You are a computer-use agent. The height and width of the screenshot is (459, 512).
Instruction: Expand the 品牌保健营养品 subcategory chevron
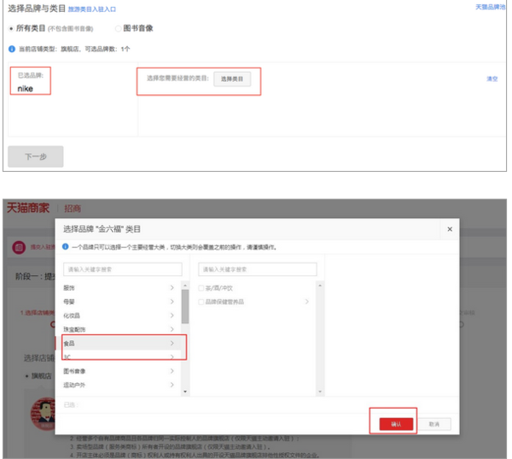pyautogui.click(x=306, y=302)
